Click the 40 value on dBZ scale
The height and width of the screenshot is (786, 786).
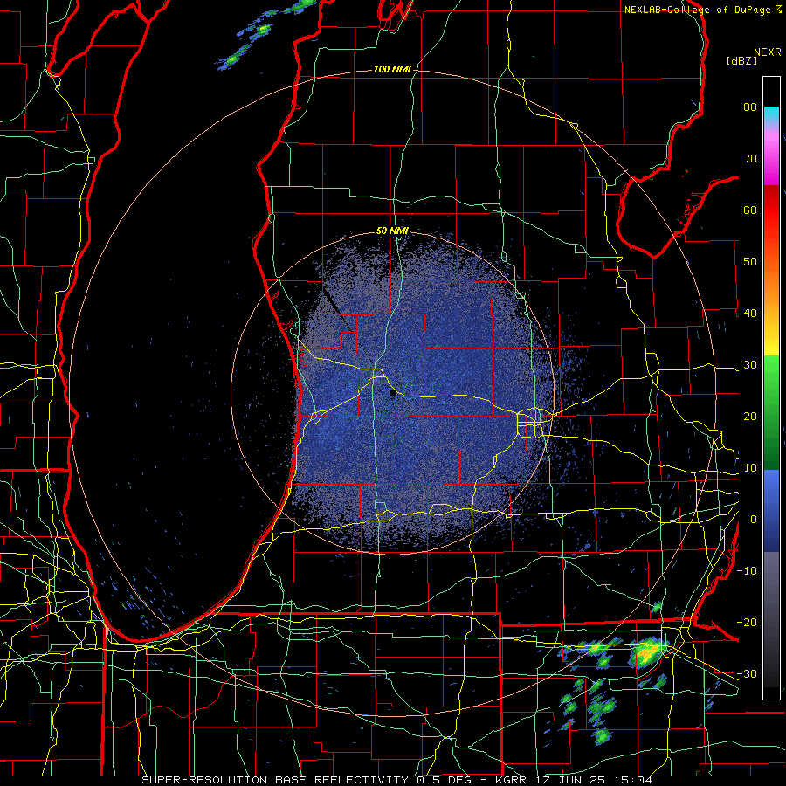click(x=750, y=314)
